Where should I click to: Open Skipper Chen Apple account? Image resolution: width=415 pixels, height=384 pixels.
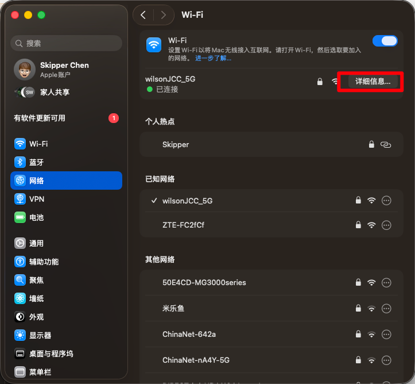coord(64,70)
